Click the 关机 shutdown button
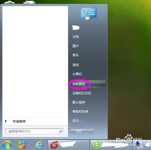 coord(79,131)
